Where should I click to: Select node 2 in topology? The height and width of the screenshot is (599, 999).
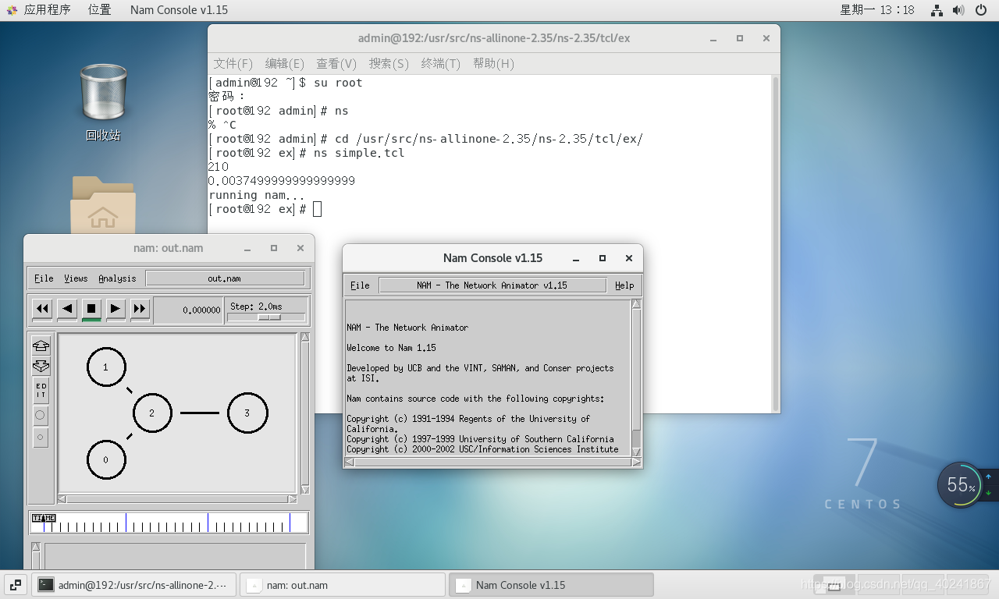click(x=152, y=413)
